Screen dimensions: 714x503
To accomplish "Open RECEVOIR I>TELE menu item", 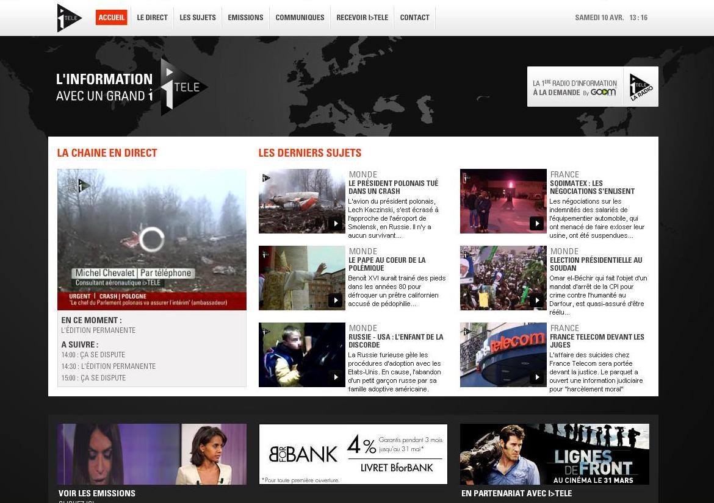I will [362, 18].
